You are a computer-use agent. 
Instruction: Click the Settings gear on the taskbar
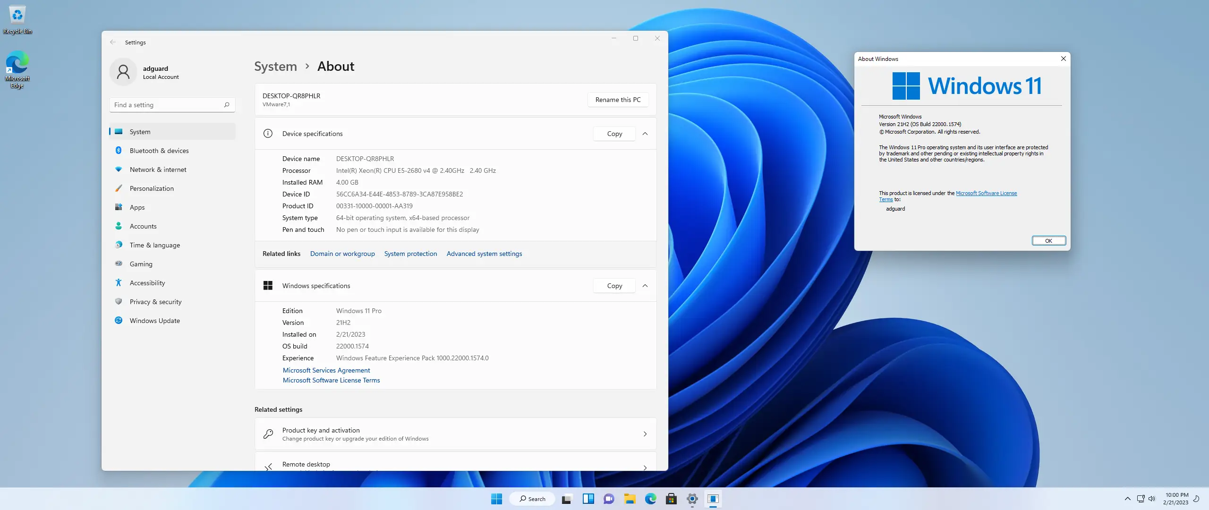coord(692,499)
